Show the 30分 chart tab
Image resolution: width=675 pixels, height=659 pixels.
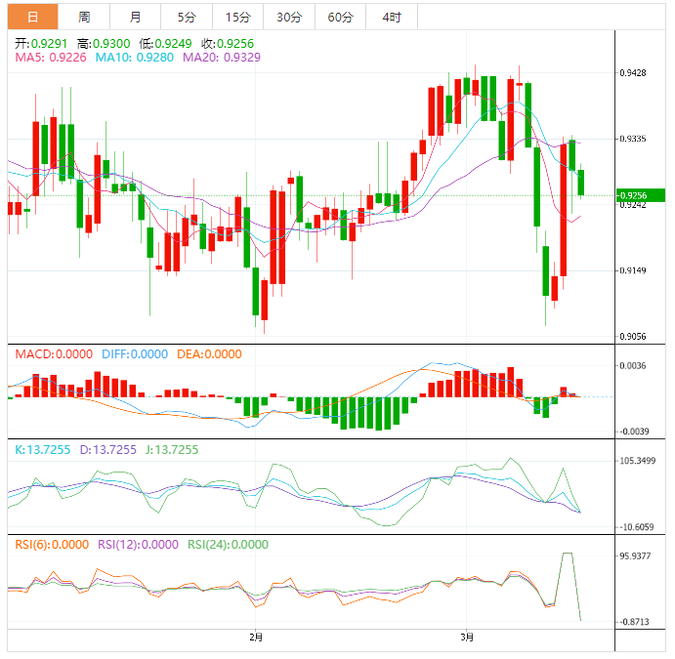click(288, 17)
